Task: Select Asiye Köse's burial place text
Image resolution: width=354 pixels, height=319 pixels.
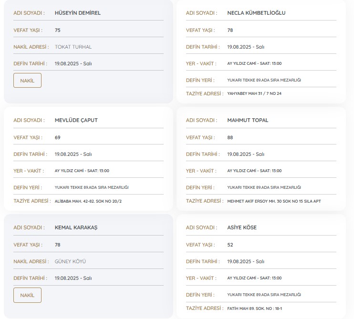Action: [264, 295]
